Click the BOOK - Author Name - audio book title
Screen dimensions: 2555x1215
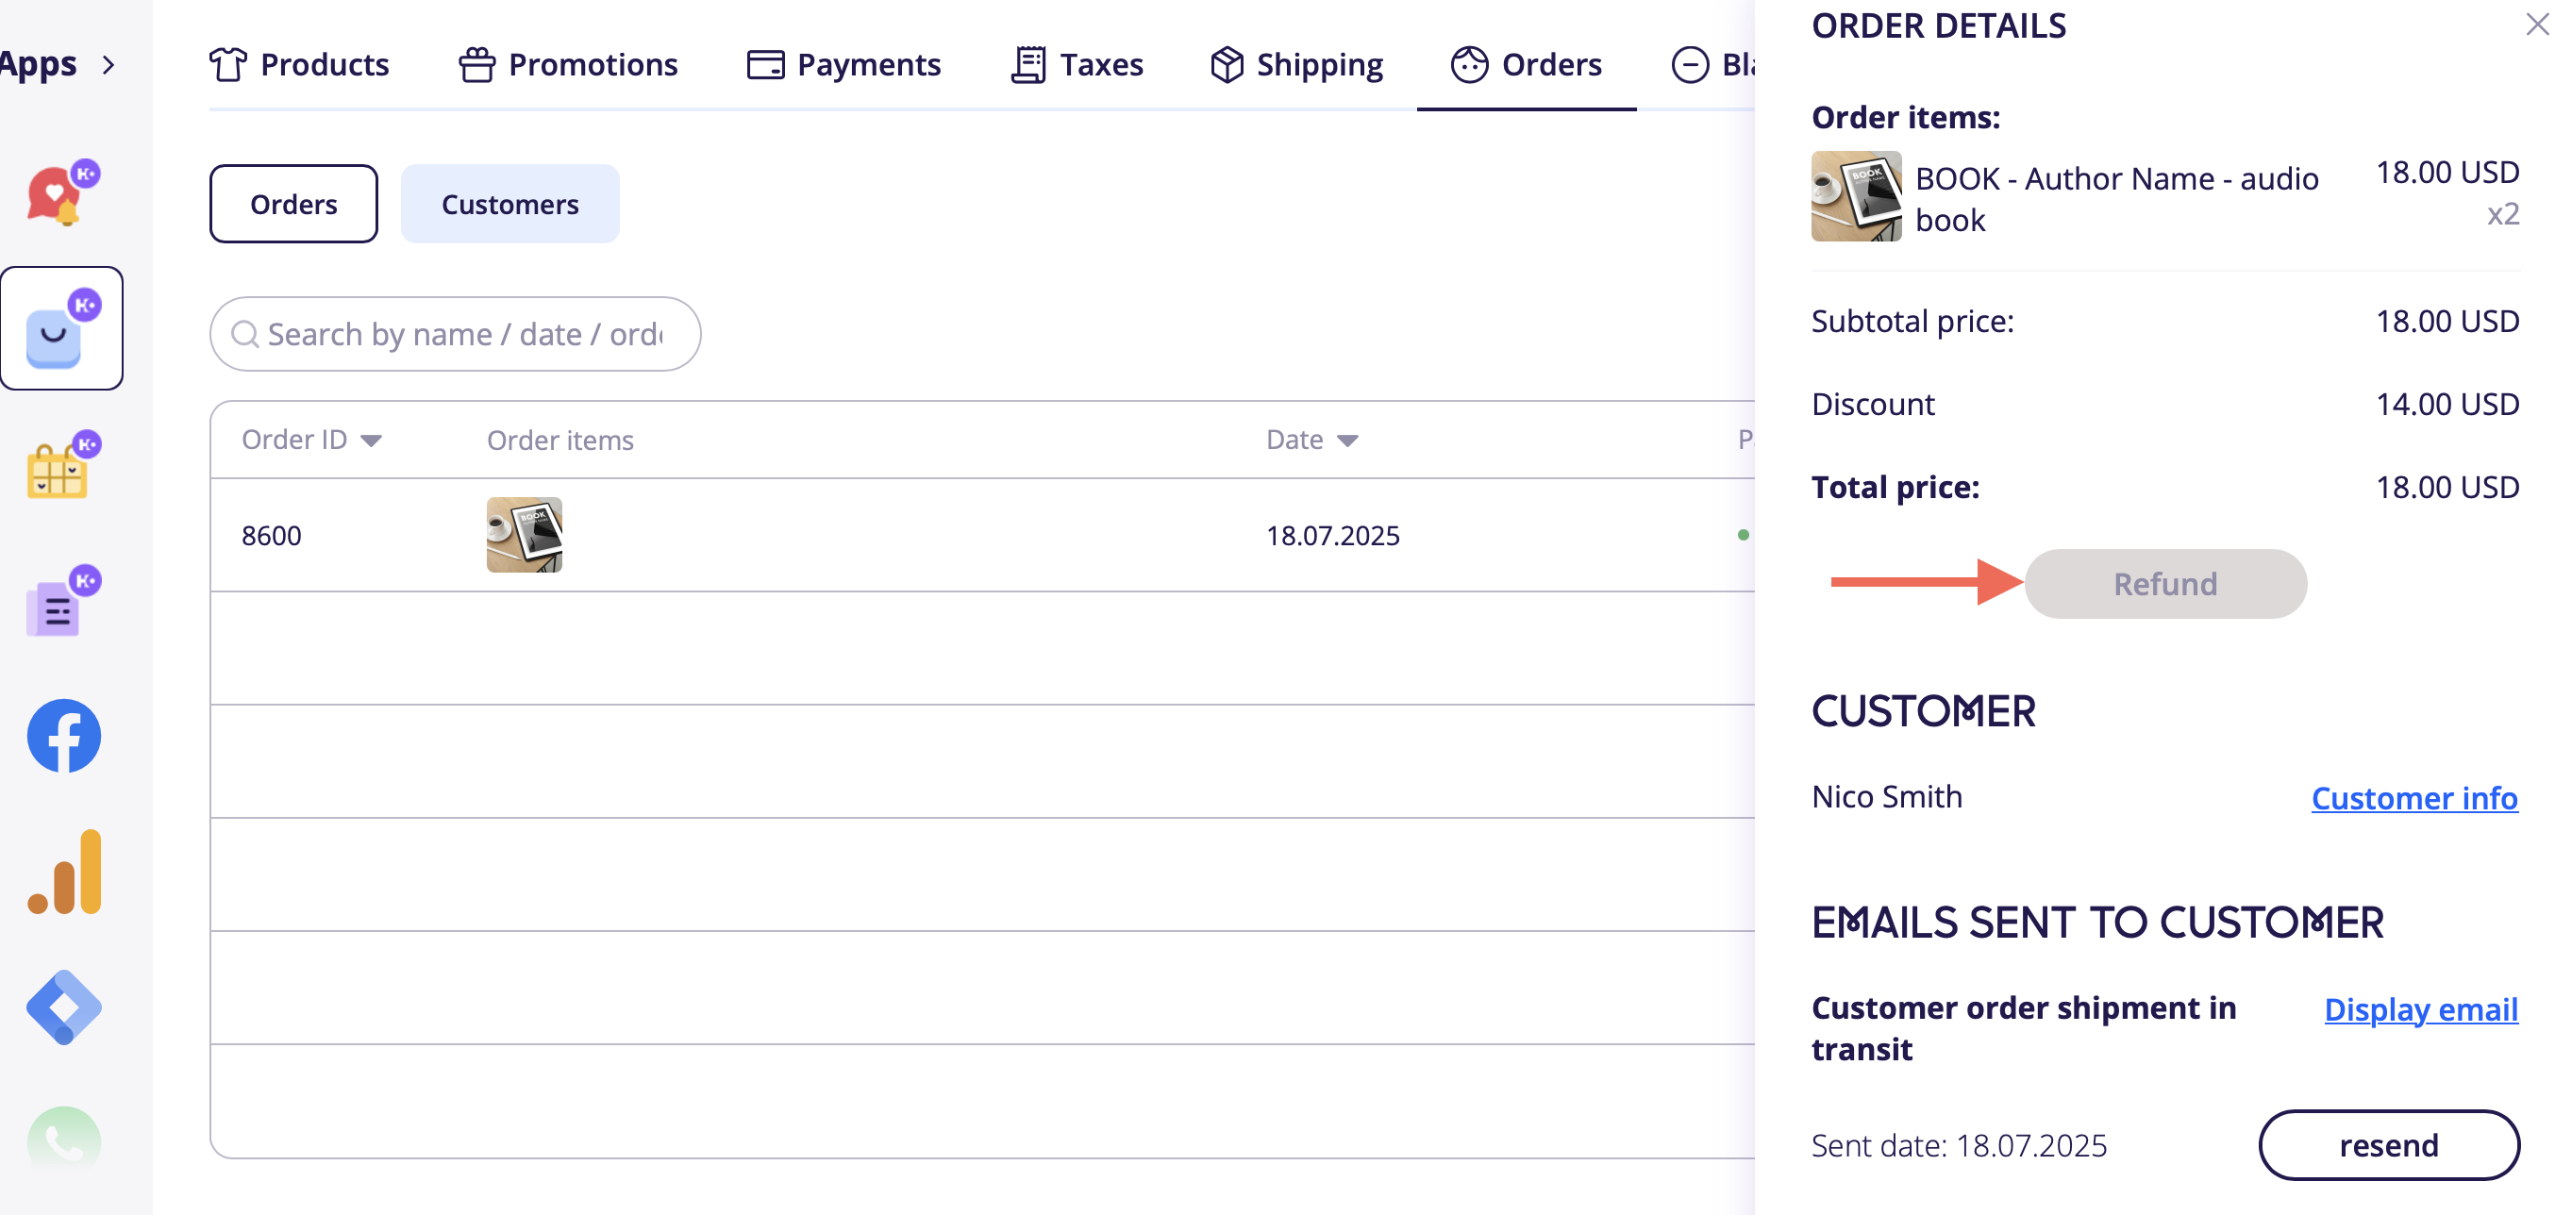pos(2116,198)
